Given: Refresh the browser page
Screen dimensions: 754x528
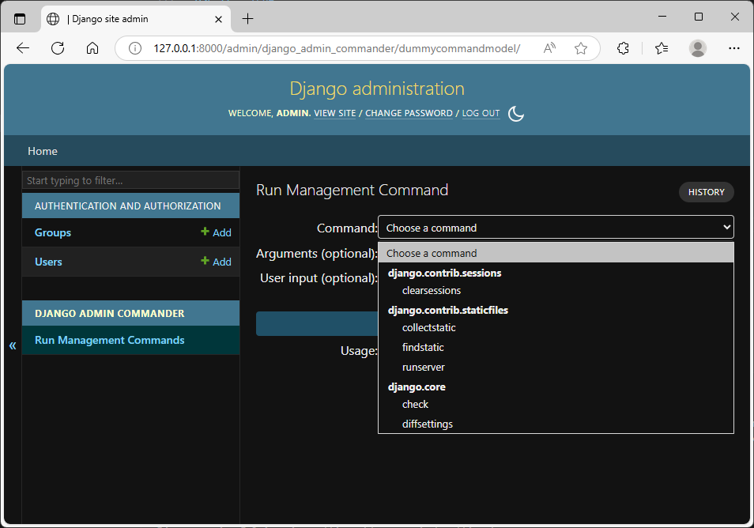Looking at the screenshot, I should (x=58, y=47).
